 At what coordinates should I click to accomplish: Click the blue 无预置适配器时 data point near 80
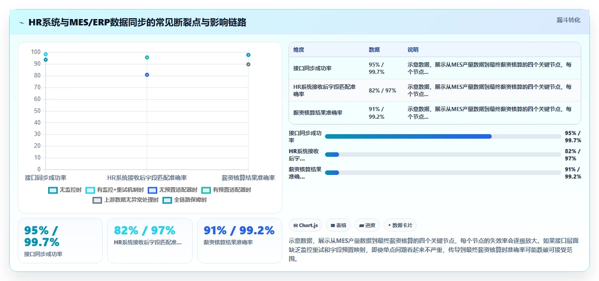click(147, 75)
